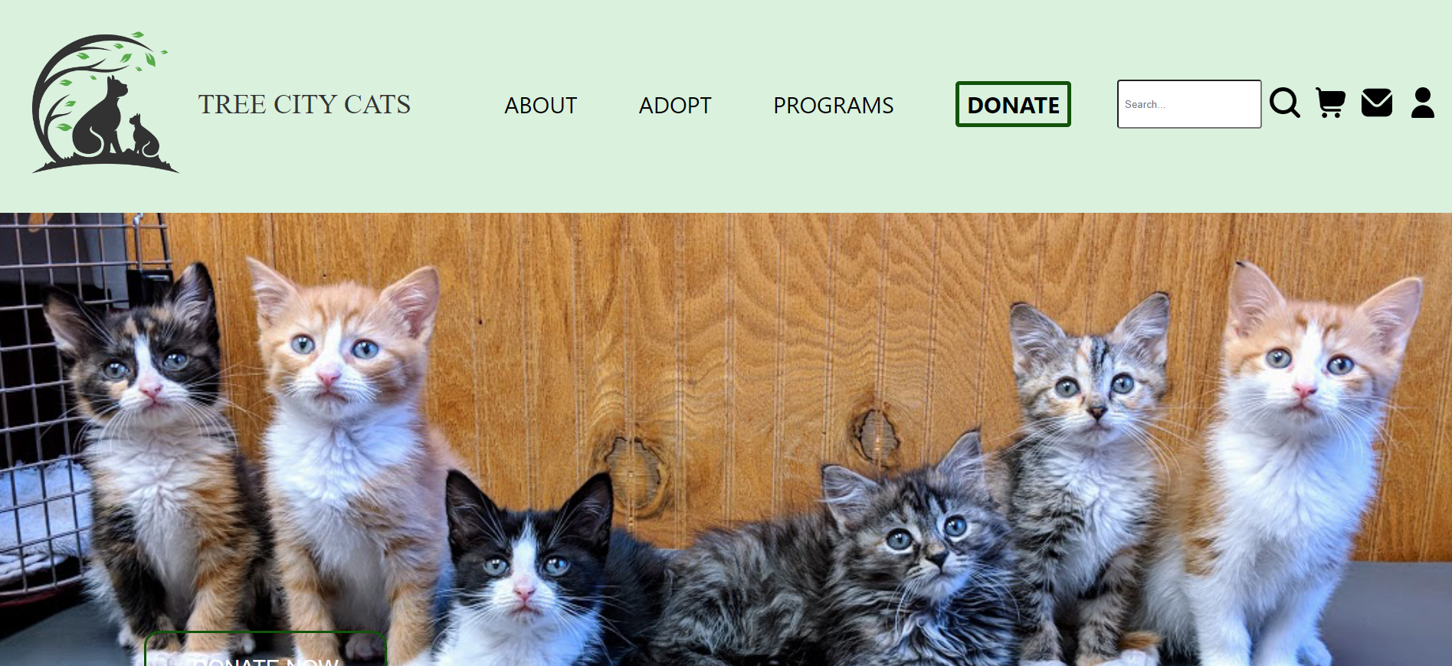The image size is (1452, 666).
Task: Open the shopping cart
Action: pos(1331,103)
